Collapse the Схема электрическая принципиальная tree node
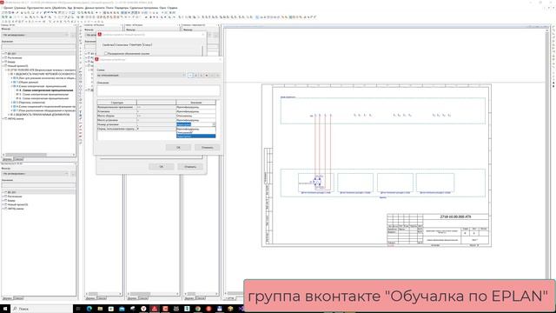This screenshot has height=313, width=556. click(11, 86)
